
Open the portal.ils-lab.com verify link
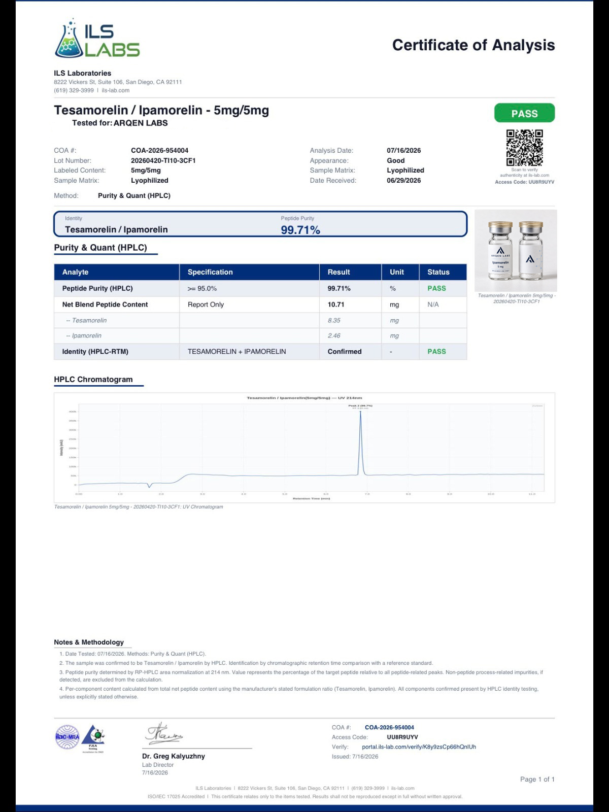click(419, 747)
